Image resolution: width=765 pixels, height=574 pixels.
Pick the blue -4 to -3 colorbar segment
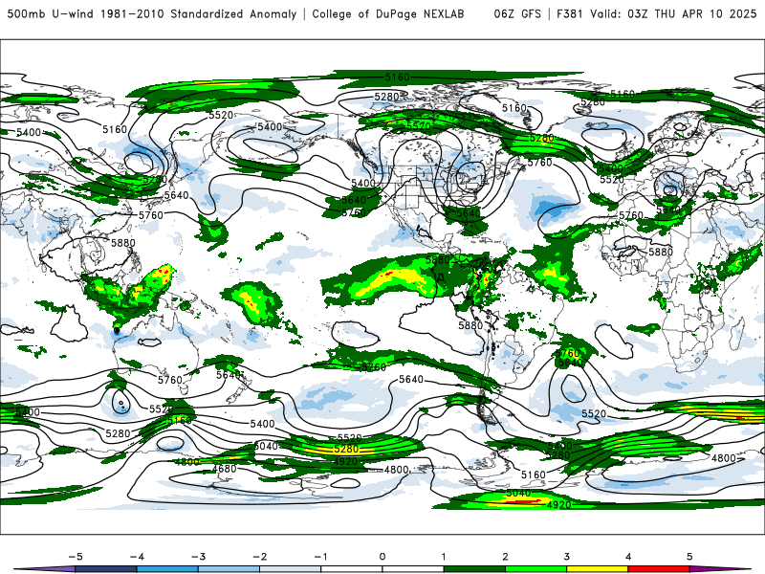point(167,569)
